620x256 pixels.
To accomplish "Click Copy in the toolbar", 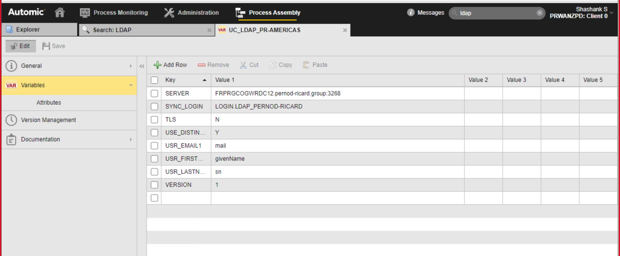I will pos(281,65).
